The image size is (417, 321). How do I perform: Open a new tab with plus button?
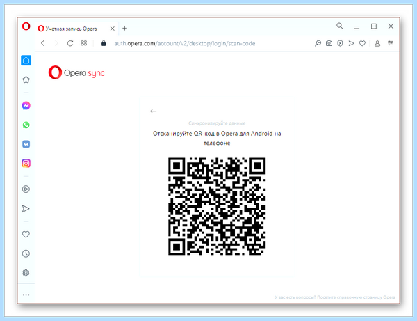(x=124, y=29)
